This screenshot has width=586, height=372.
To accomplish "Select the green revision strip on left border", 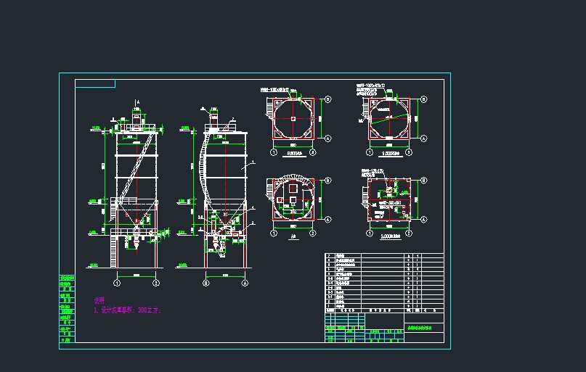I will 68,309.
